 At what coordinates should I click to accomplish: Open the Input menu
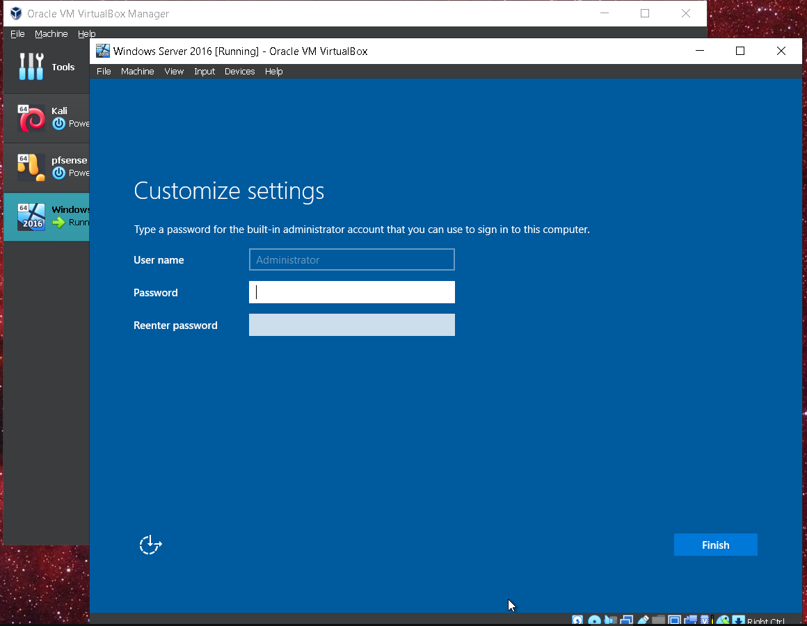click(204, 71)
